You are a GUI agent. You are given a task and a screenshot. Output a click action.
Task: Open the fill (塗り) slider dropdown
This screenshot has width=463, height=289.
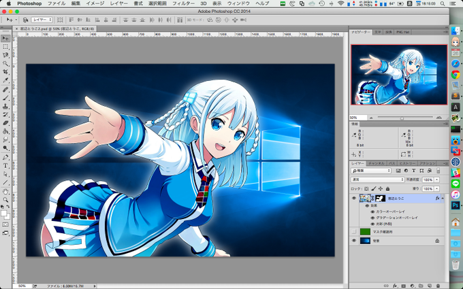point(437,189)
